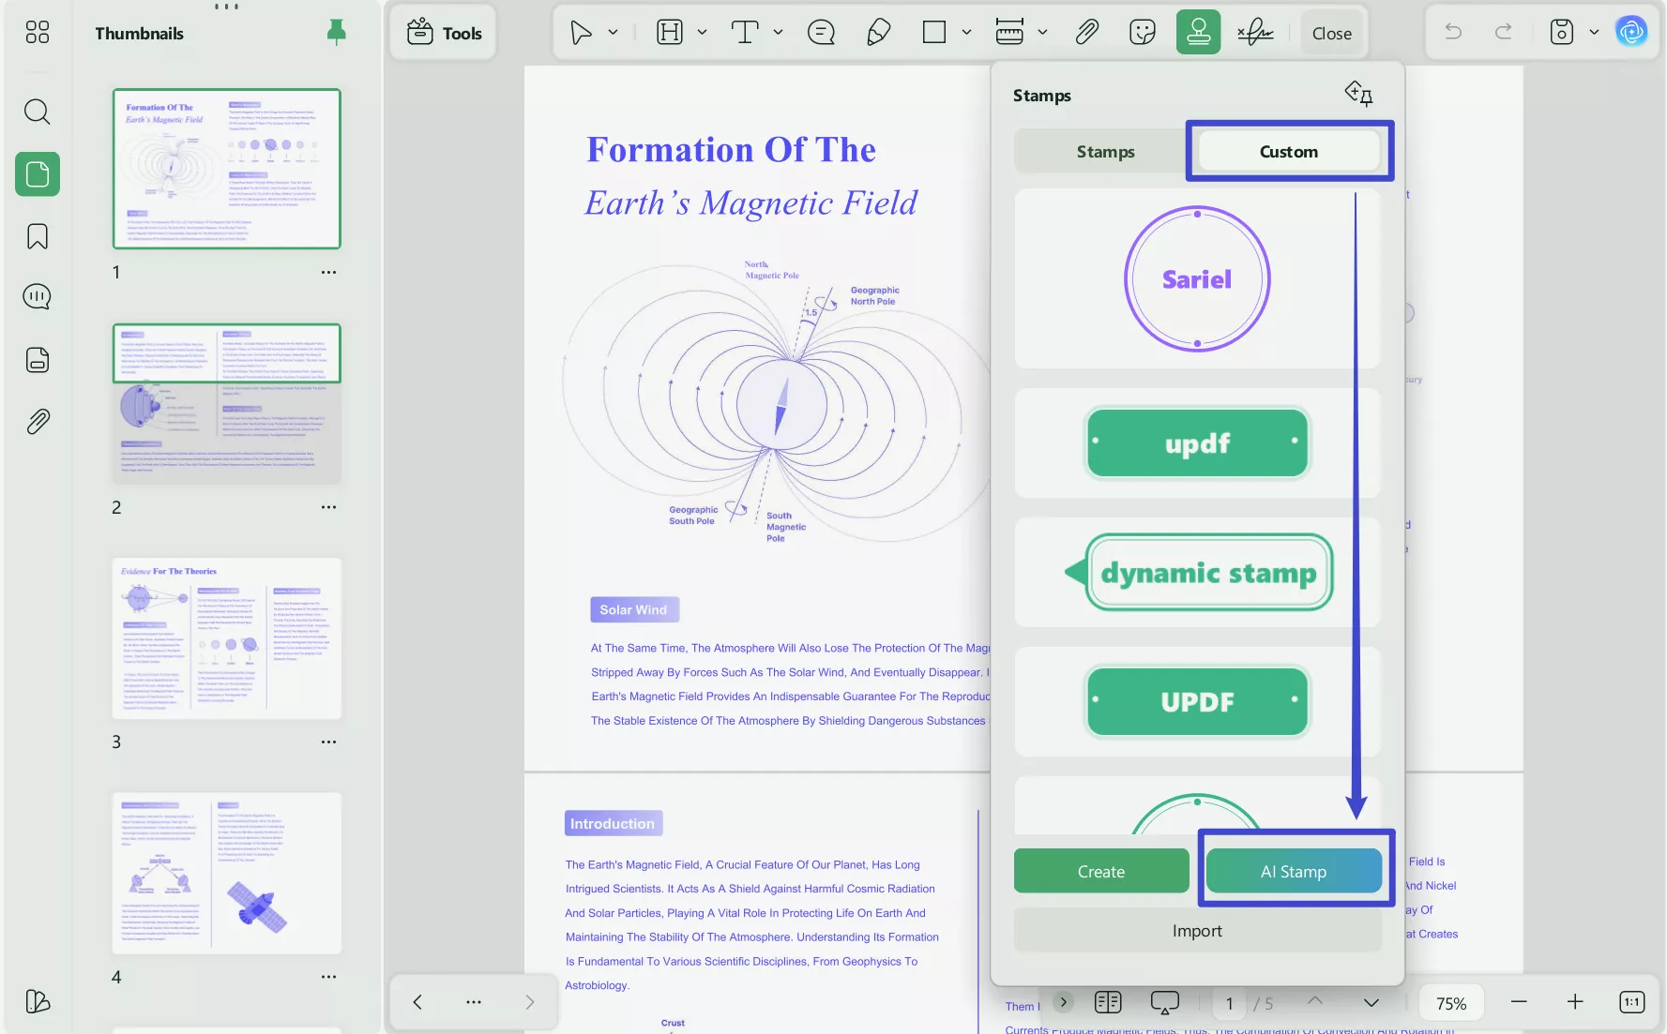Select the sticky note comment tool

pos(821,33)
